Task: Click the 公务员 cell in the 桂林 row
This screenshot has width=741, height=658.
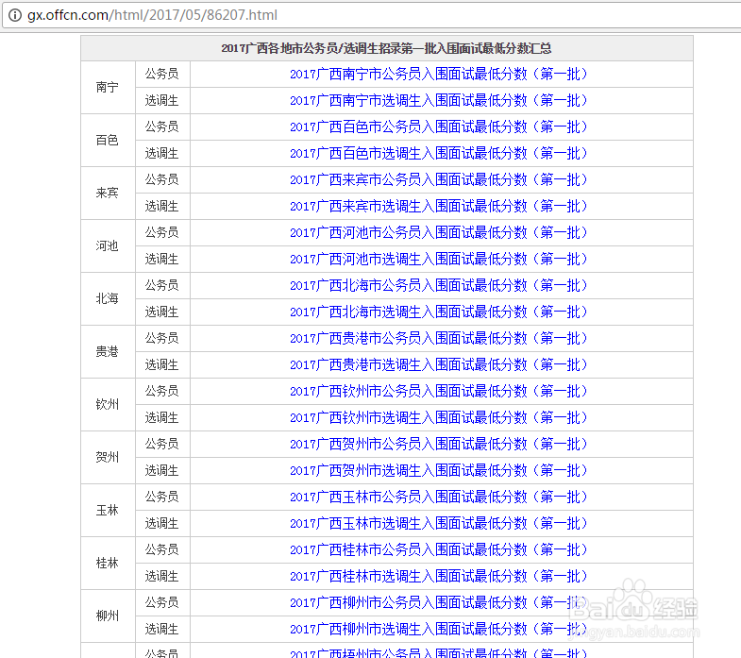Action: pos(162,550)
